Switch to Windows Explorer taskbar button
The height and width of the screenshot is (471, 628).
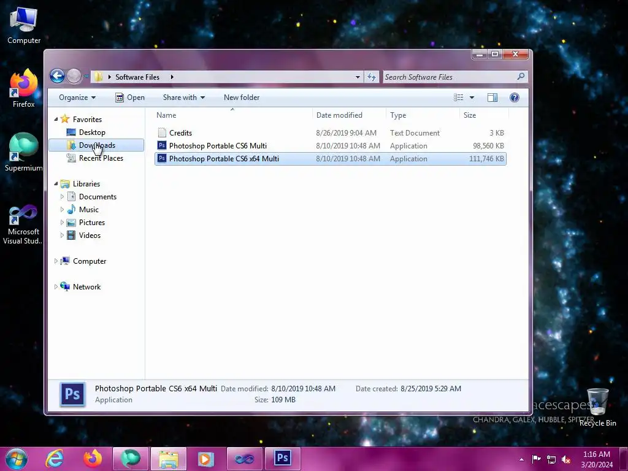[x=169, y=459]
